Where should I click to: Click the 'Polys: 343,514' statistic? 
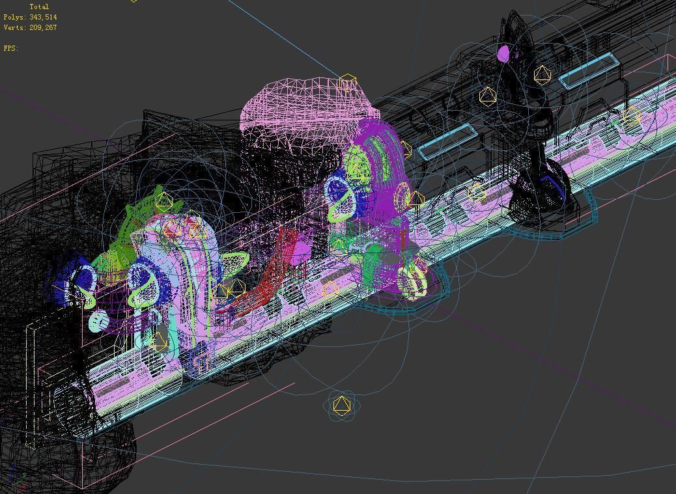pos(30,17)
